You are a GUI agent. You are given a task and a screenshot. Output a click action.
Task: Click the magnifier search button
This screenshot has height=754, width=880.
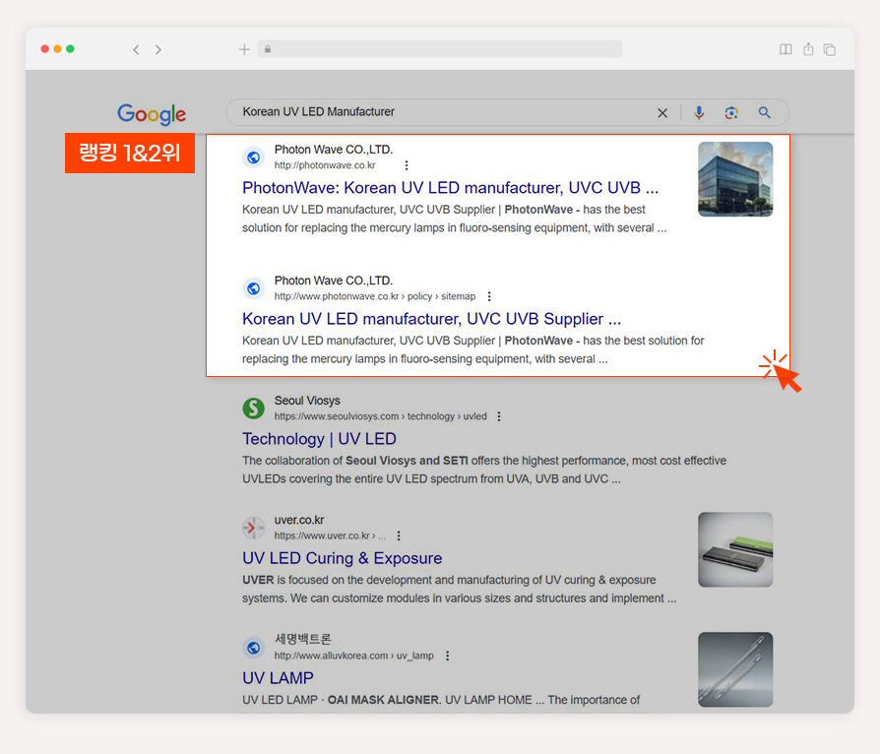click(x=765, y=112)
